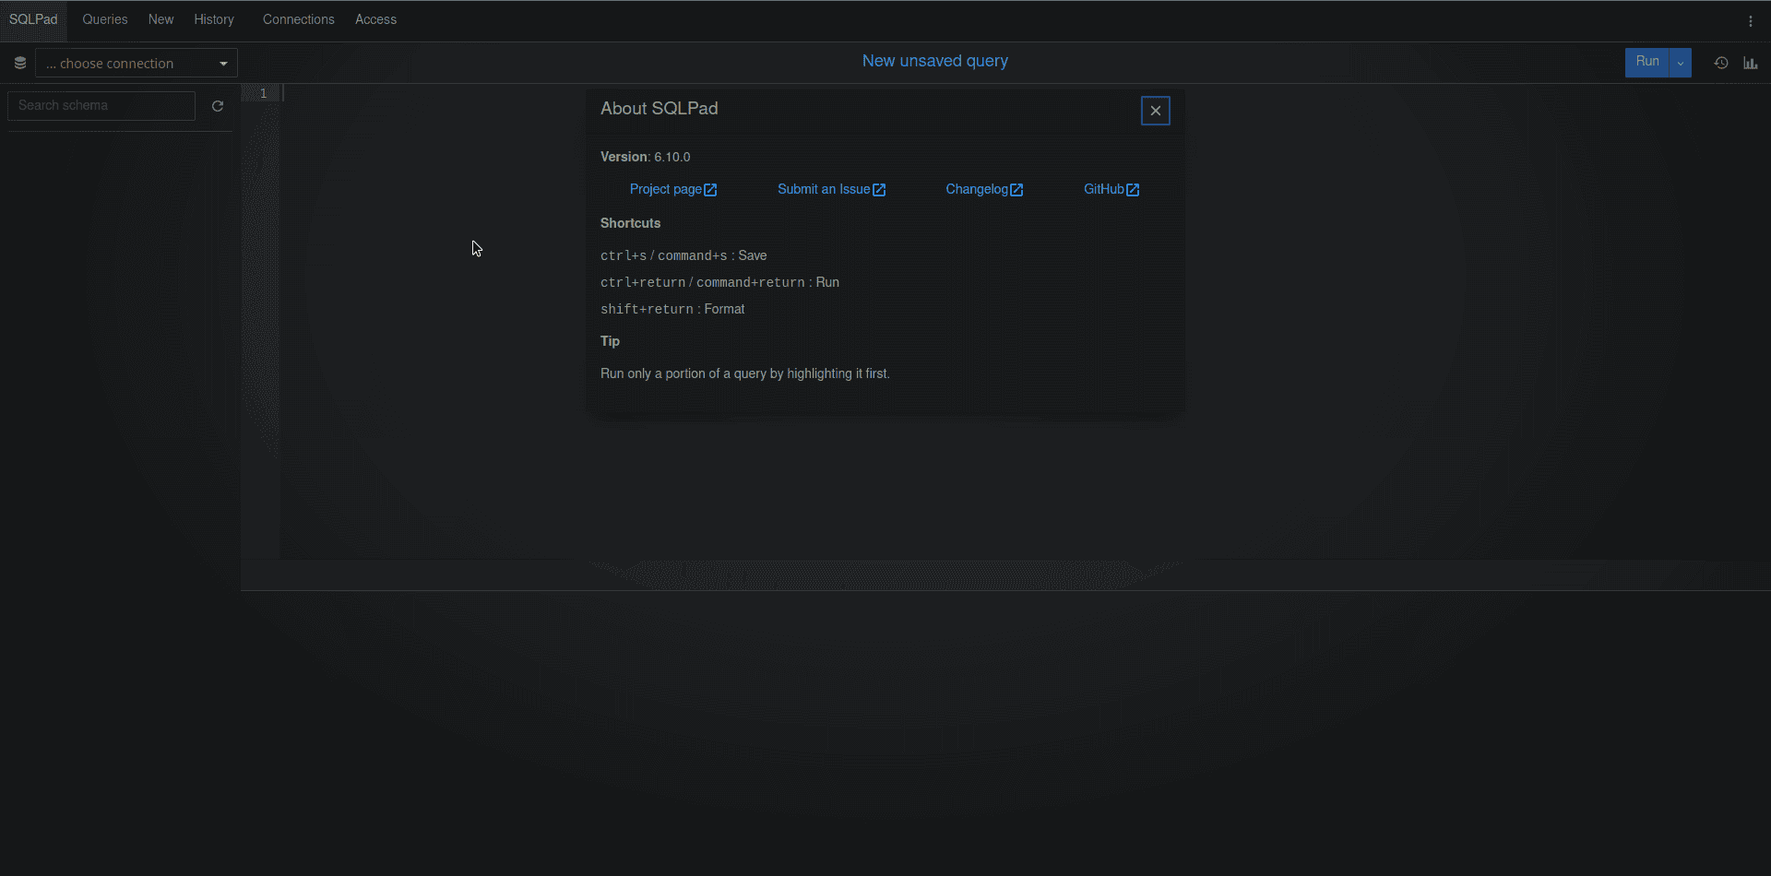1771x876 pixels.
Task: Expand the choose connection dropdown
Action: tap(137, 63)
